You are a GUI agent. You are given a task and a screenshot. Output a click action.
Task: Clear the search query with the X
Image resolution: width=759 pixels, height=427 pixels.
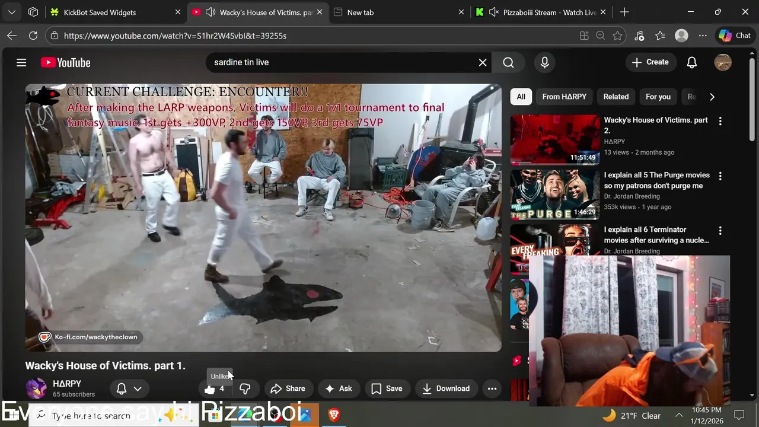pyautogui.click(x=483, y=62)
